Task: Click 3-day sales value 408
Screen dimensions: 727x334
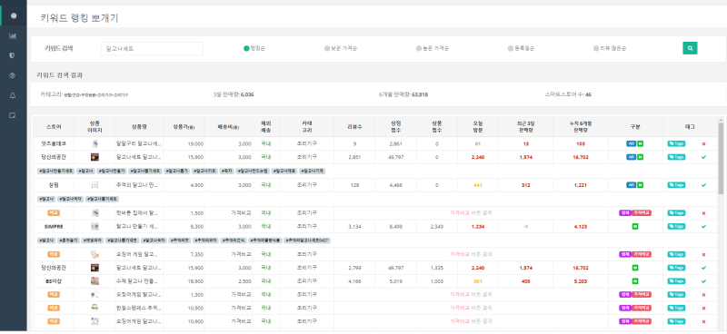Action: pyautogui.click(x=526, y=281)
